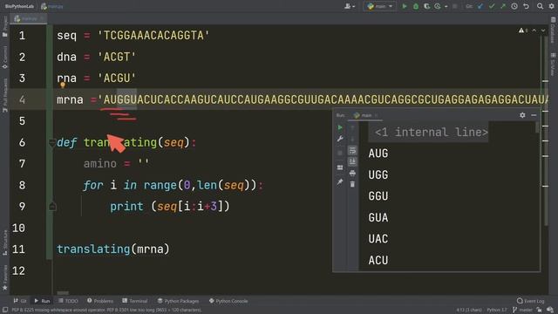
Task: Start debugging with the bug icon
Action: pos(415,6)
